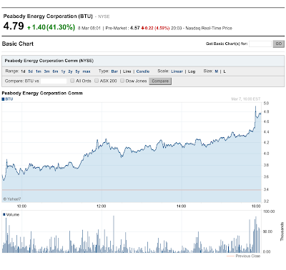Enable the ASX 200 comparison checkbox

point(97,81)
